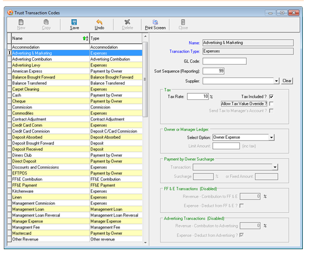Image resolution: width=310 pixels, height=253 pixels.
Task: Capture with the Print Screen icon
Action: (155, 22)
